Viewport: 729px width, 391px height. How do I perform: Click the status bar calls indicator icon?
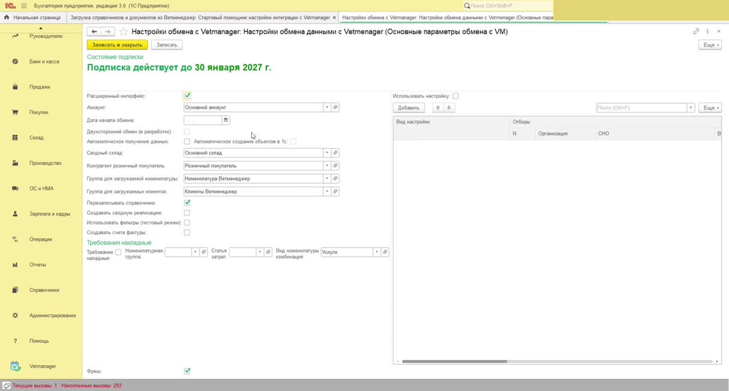(x=7, y=386)
